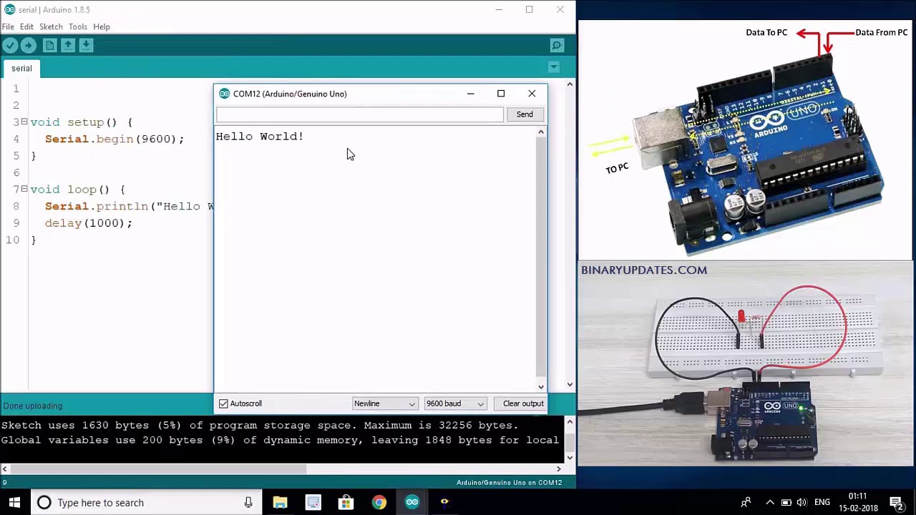The image size is (916, 515).
Task: Change the baud rate via the 9600 baud dropdown
Action: pos(454,403)
